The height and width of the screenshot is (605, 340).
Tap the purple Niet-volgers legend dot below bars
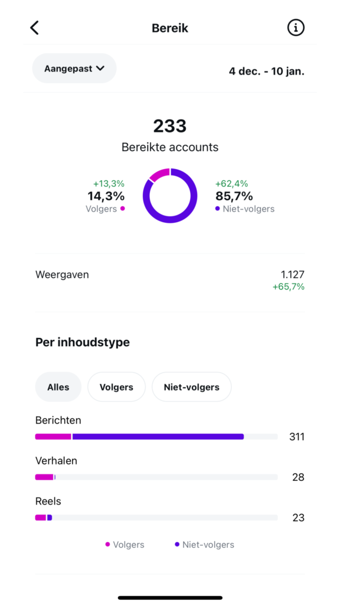tap(177, 544)
